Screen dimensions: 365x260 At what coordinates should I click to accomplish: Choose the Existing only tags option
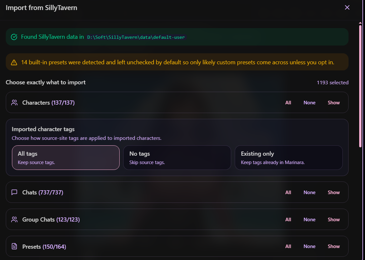pos(289,158)
